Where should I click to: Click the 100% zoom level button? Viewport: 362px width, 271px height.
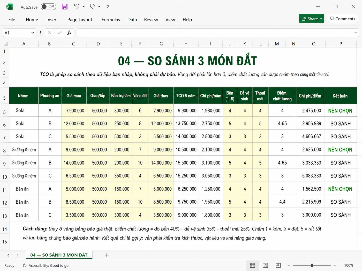(x=349, y=265)
